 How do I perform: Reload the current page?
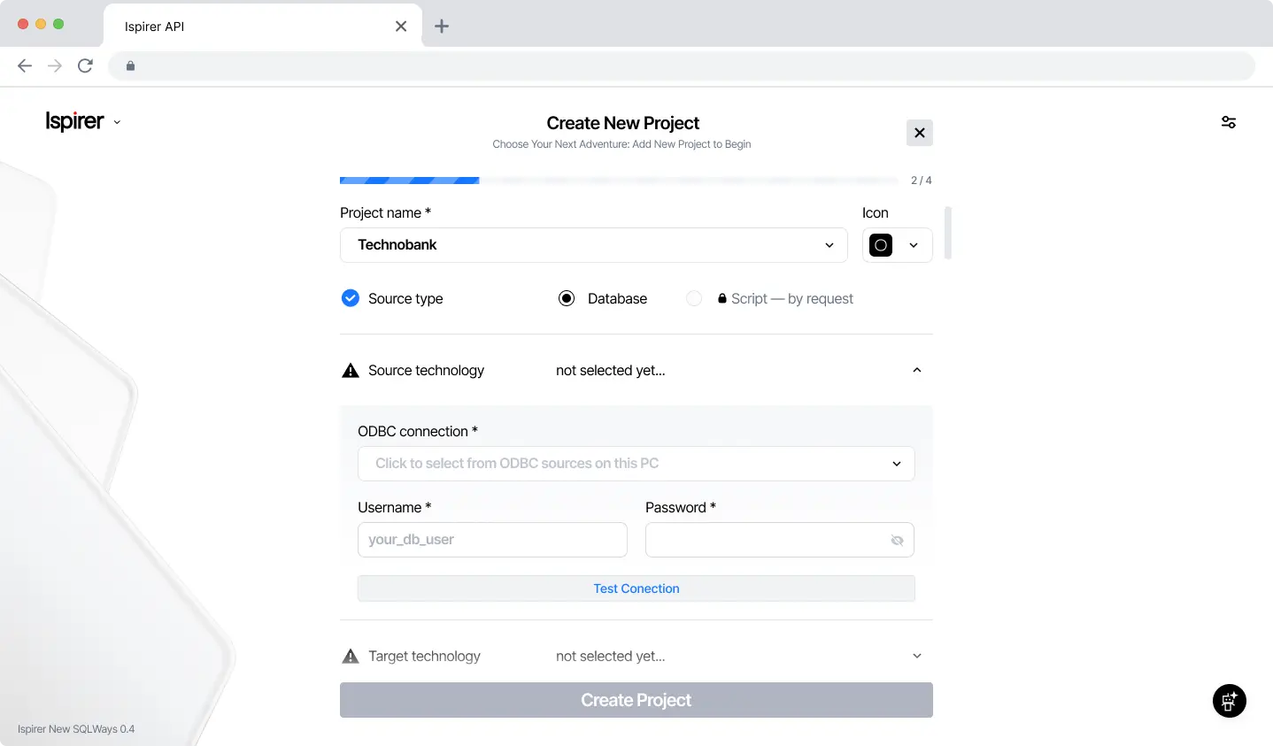tap(85, 65)
